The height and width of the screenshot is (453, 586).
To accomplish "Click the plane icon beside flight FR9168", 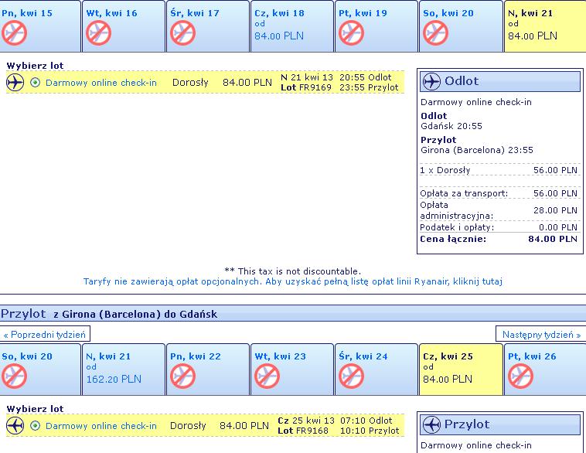I will (15, 425).
